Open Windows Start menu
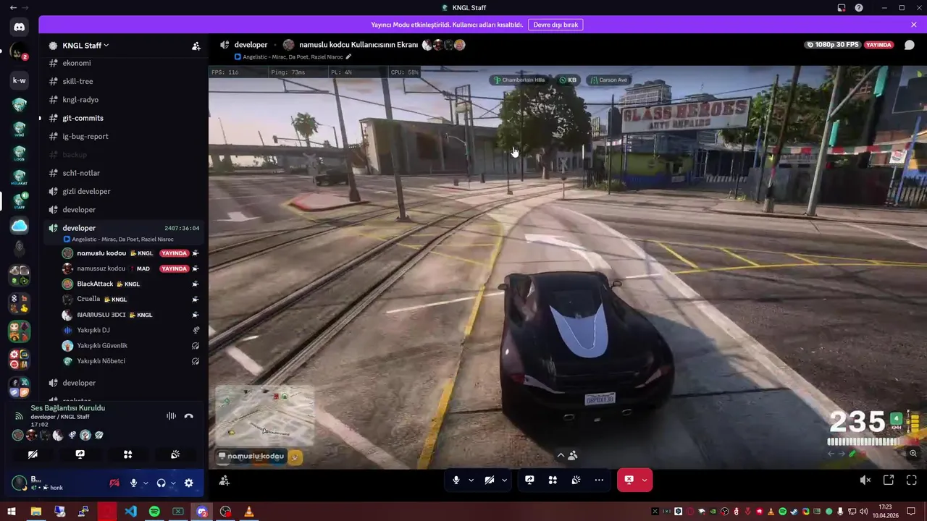 coord(12,512)
